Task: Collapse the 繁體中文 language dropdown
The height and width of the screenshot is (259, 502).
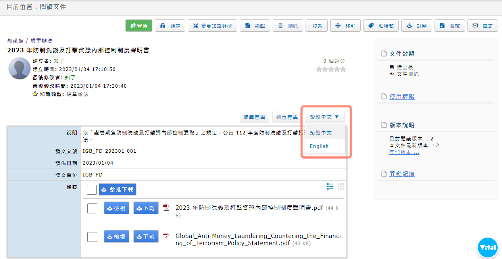Action: point(324,117)
